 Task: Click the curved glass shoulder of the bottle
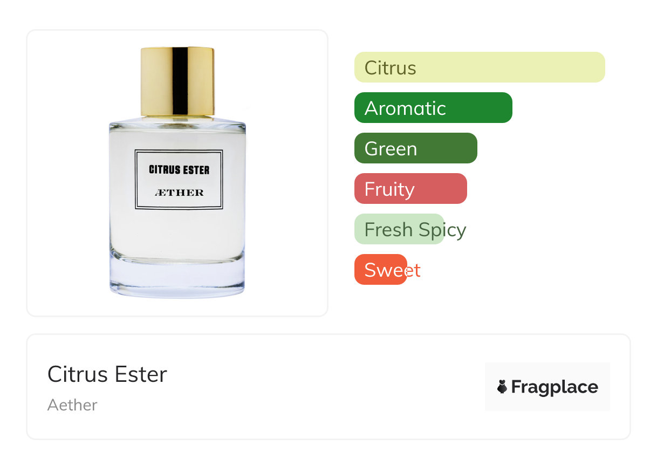pos(177,122)
